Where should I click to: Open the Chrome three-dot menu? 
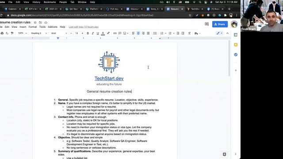pos(237,15)
